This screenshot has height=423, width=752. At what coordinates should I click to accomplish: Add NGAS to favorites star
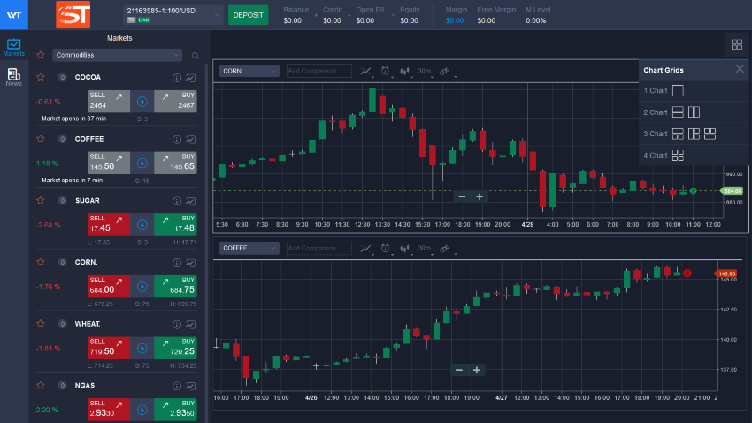click(41, 386)
